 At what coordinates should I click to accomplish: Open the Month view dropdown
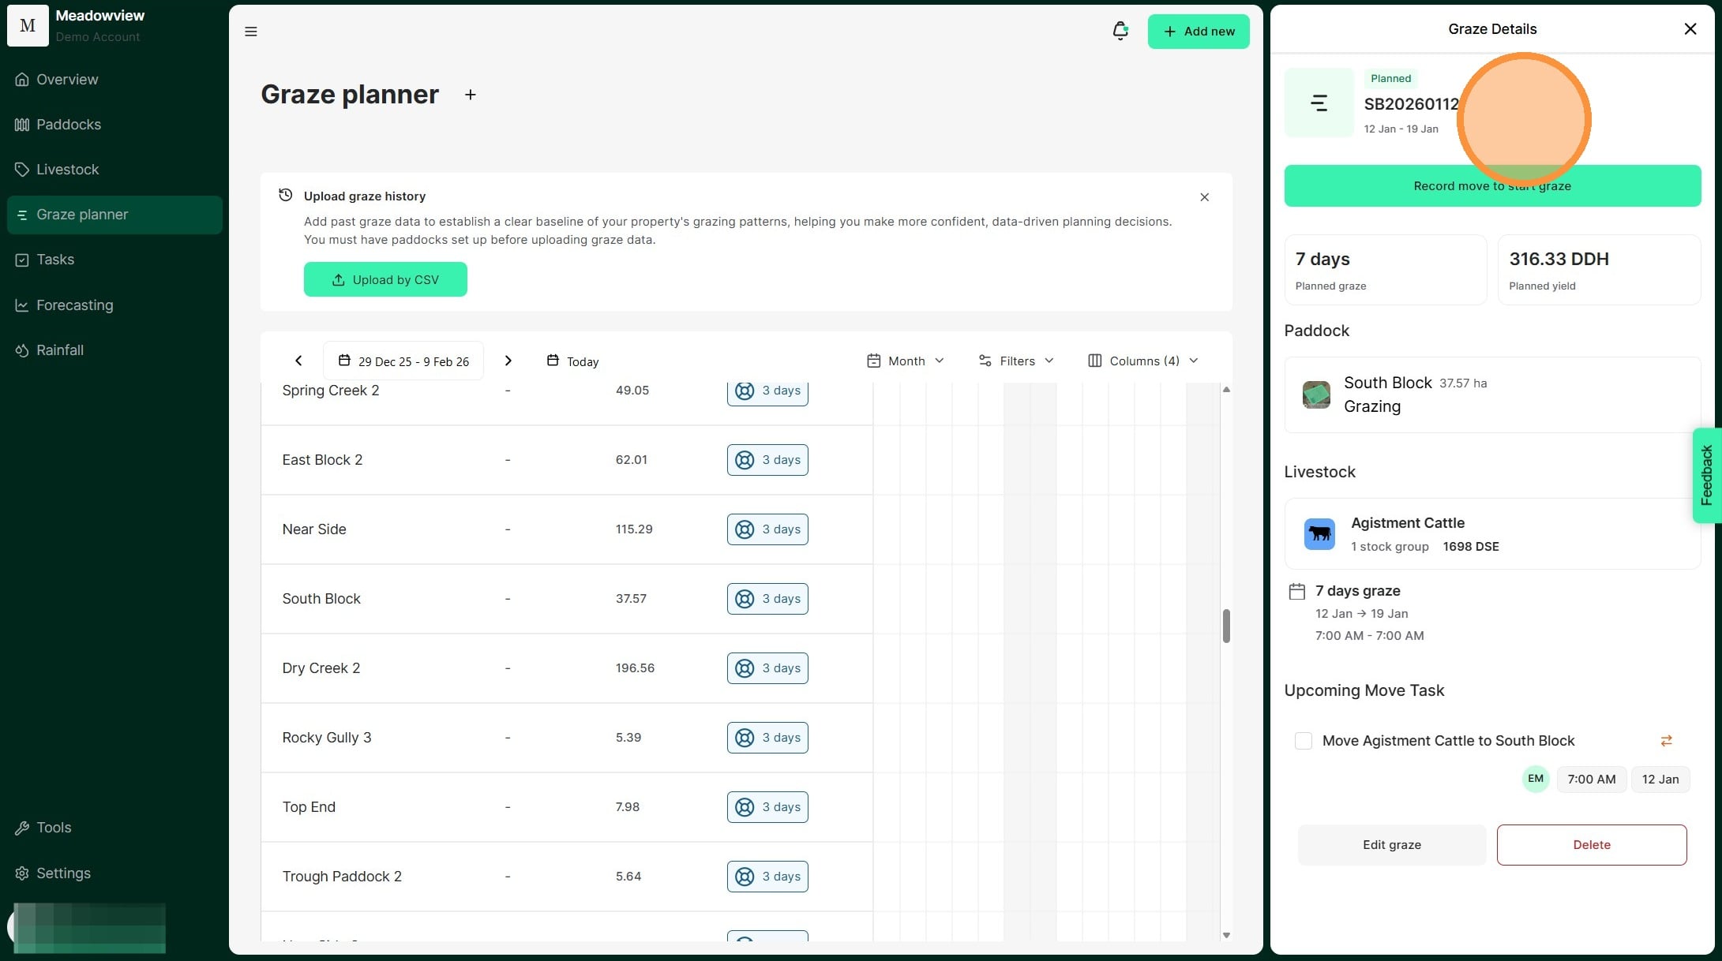click(x=905, y=361)
